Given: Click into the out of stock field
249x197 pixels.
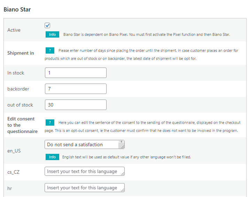Looking at the screenshot, I should [x=76, y=105].
